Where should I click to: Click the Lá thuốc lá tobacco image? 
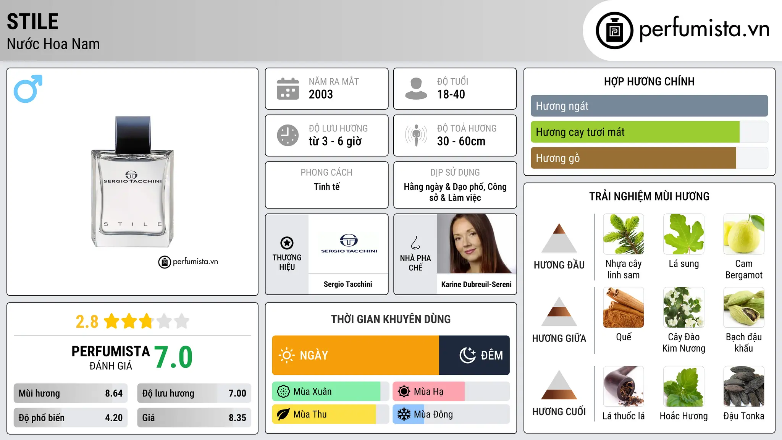pos(624,387)
